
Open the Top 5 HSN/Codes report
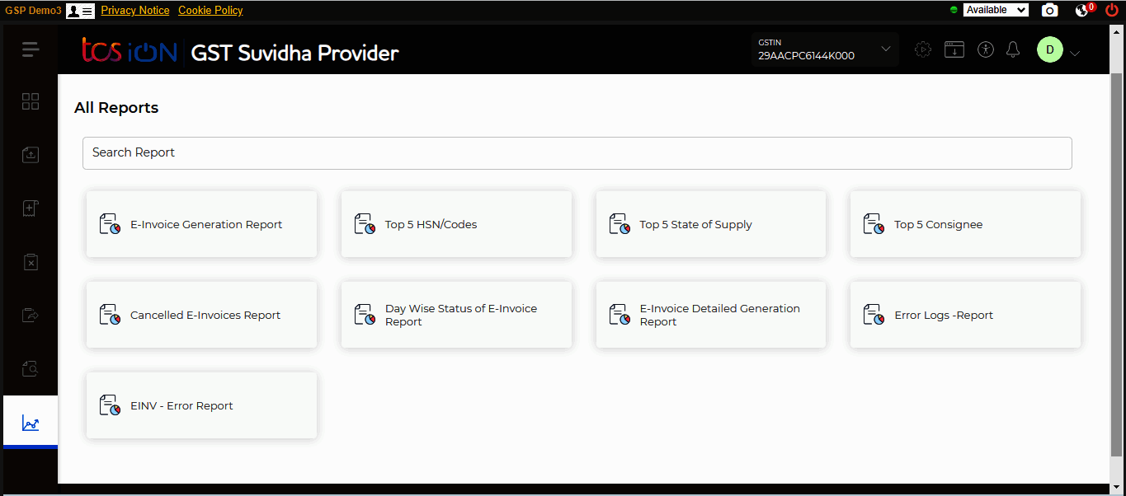point(455,224)
